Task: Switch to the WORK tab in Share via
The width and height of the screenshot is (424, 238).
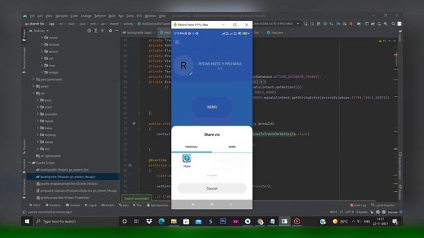Action: (x=232, y=147)
